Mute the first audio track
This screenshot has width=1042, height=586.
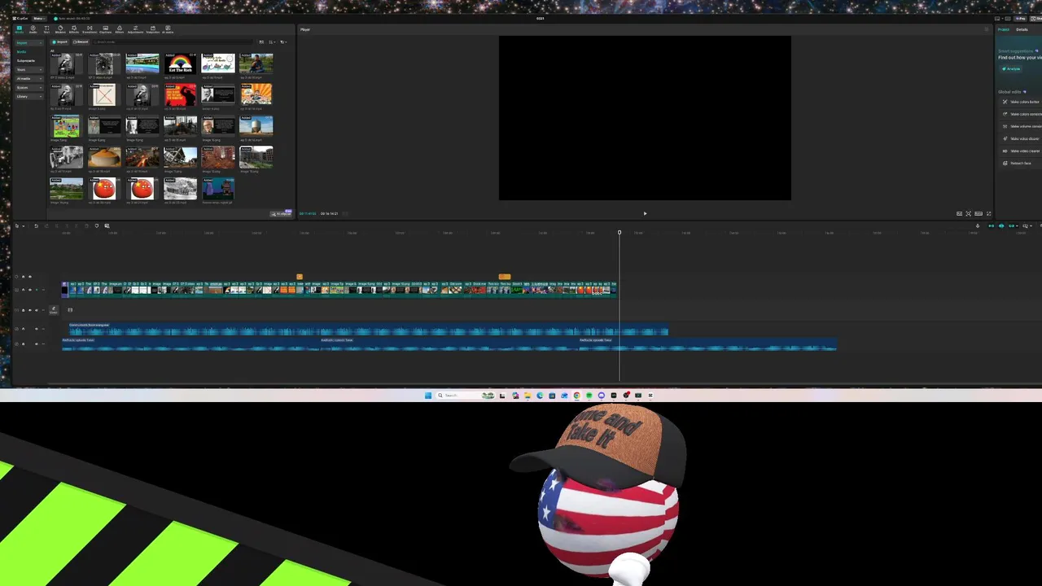point(37,329)
